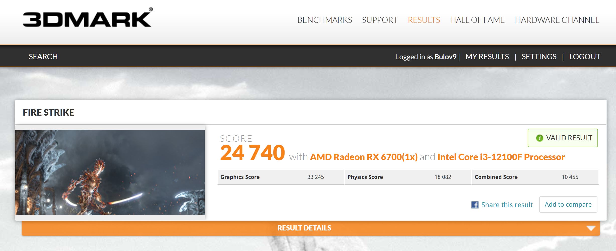Screen dimensions: 616x251
Task: Click the combined score value 10 455
Action: pyautogui.click(x=570, y=177)
